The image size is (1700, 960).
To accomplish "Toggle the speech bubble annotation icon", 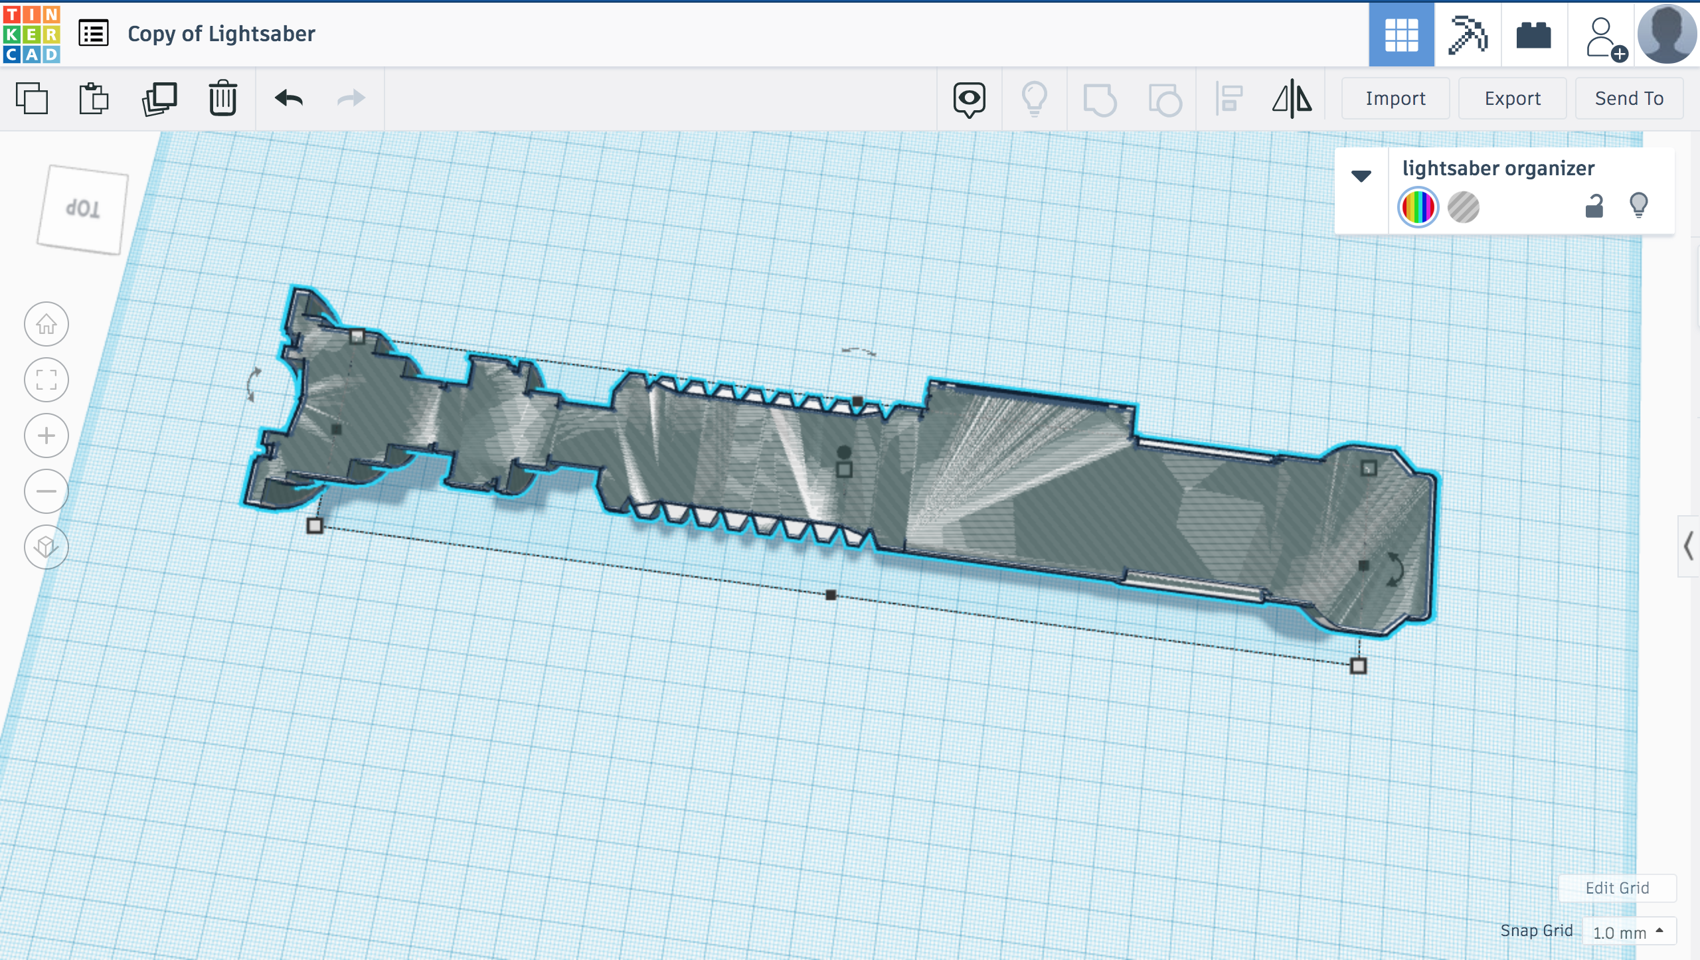I will (969, 98).
